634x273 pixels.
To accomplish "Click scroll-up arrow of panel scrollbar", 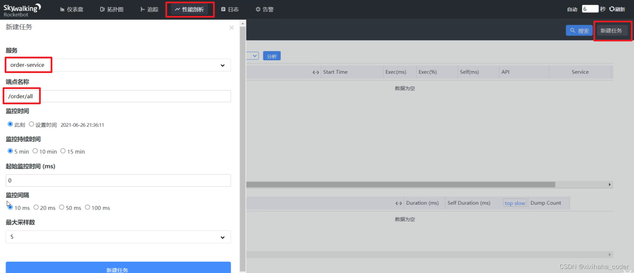I will pos(243,23).
